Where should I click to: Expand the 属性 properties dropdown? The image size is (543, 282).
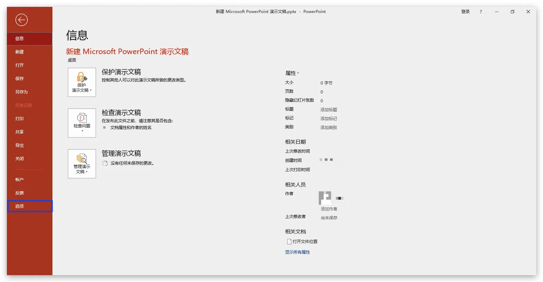292,73
